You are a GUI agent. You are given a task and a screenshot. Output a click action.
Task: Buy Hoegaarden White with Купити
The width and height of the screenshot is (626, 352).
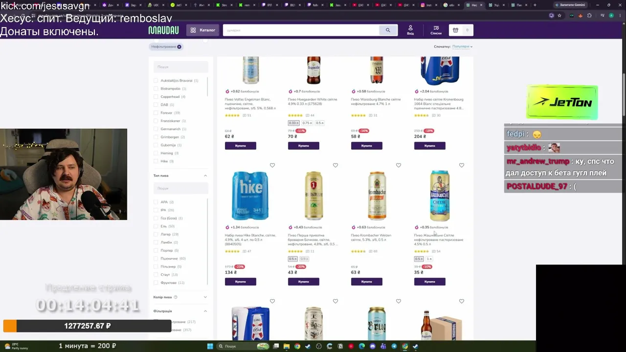click(304, 146)
